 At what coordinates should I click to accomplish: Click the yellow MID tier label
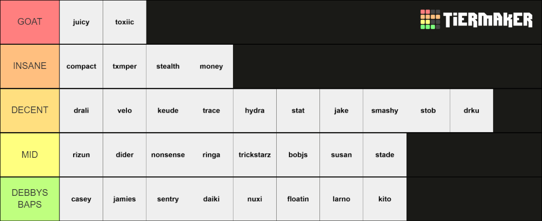tap(30, 155)
